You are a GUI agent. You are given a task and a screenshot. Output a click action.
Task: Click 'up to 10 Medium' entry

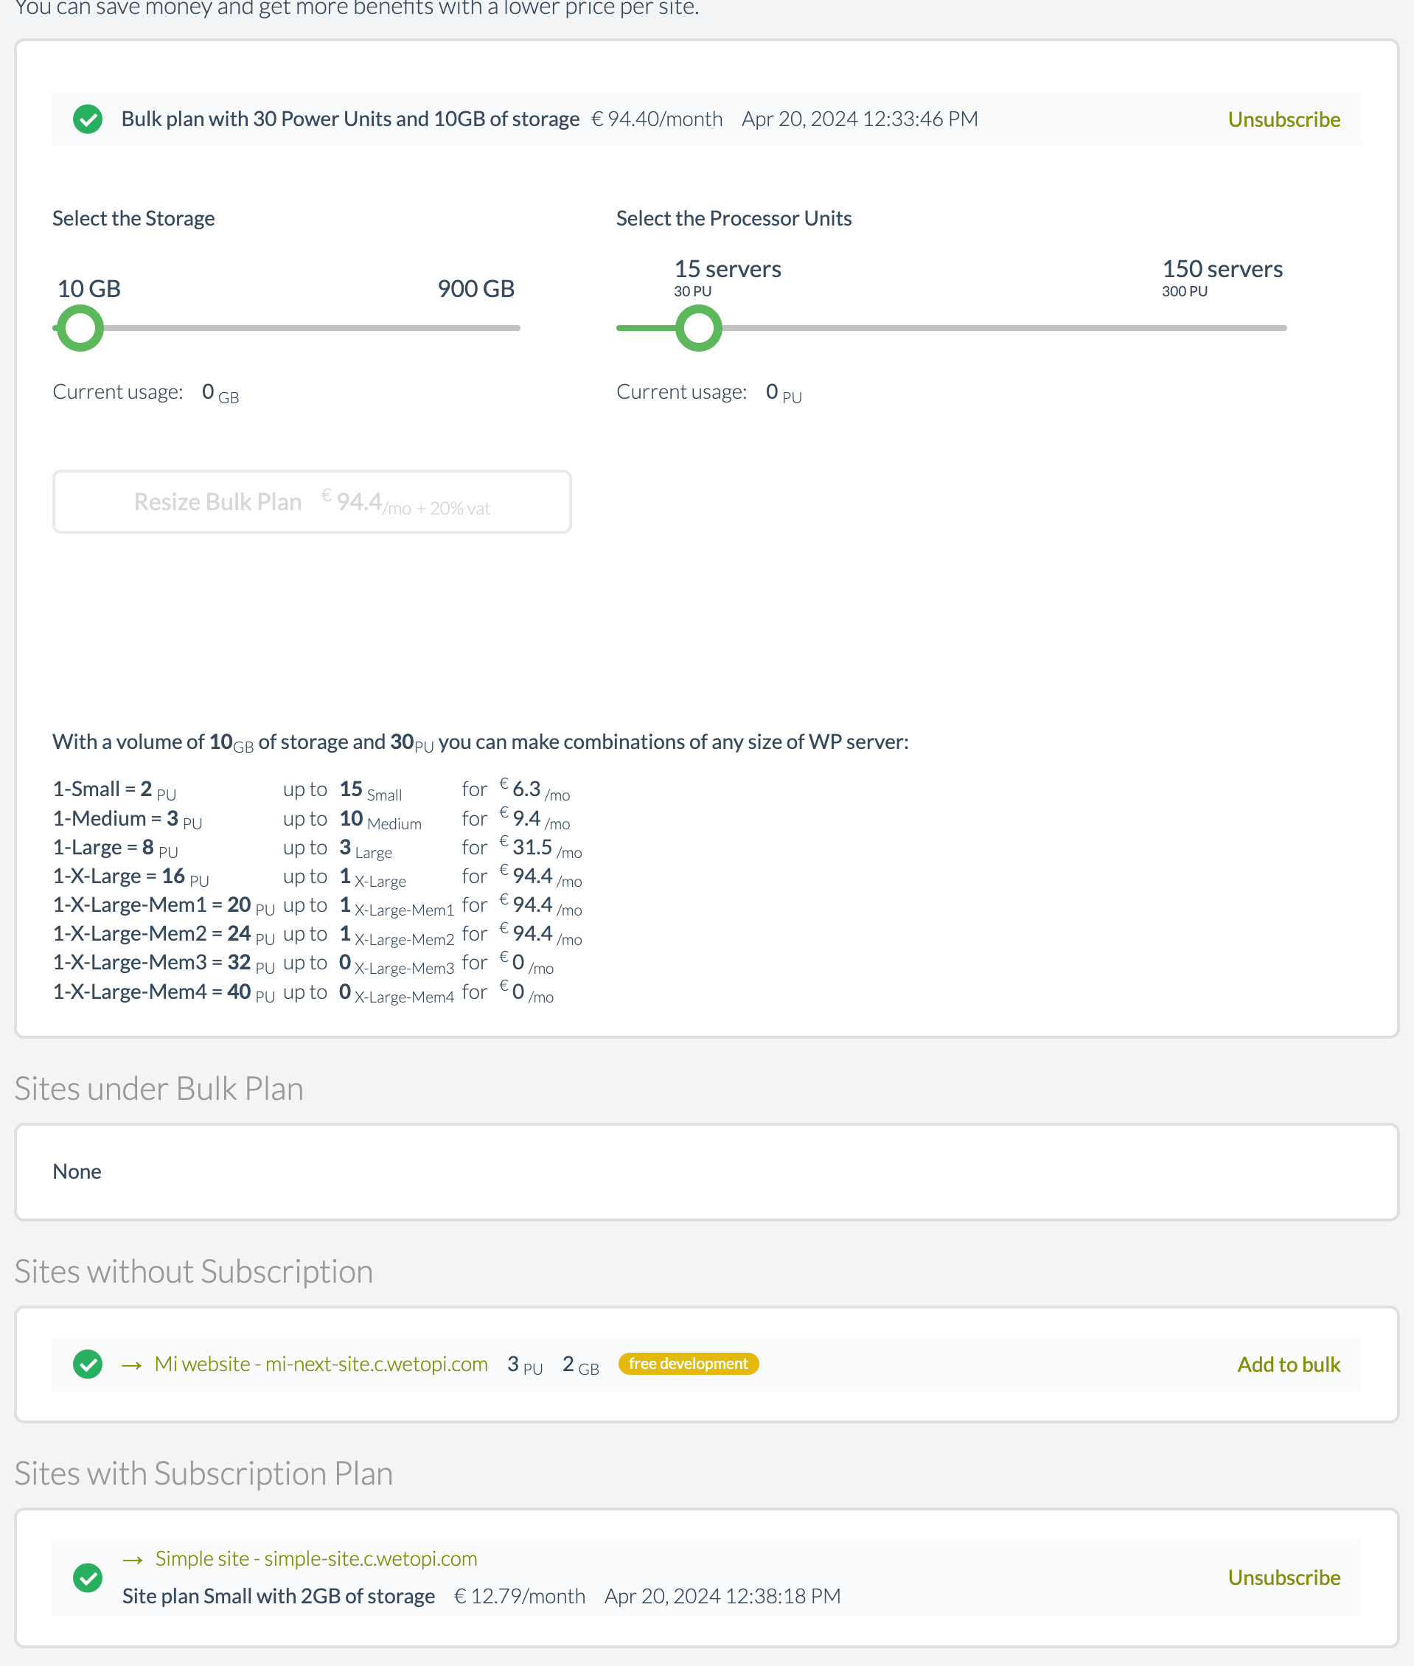pos(352,818)
